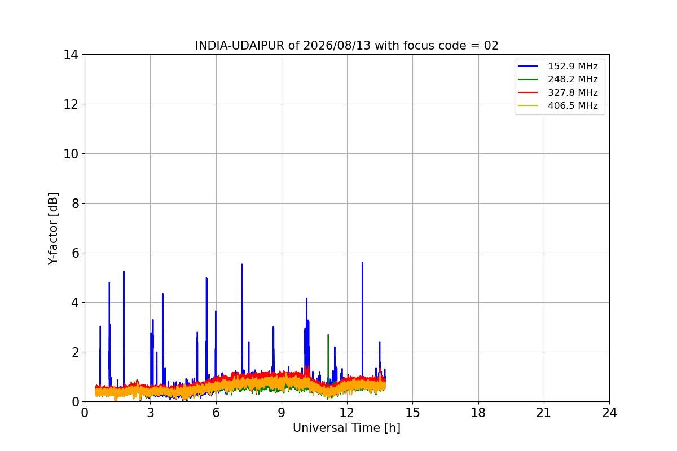Select the 248.2 MHz legend label
Image resolution: width=677 pixels, height=451 pixels.
[573, 79]
